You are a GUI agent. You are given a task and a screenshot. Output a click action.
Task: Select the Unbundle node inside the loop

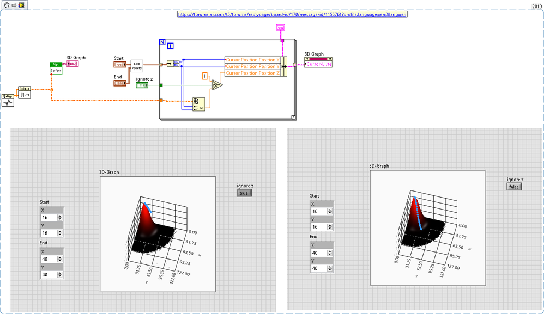pyautogui.click(x=173, y=63)
